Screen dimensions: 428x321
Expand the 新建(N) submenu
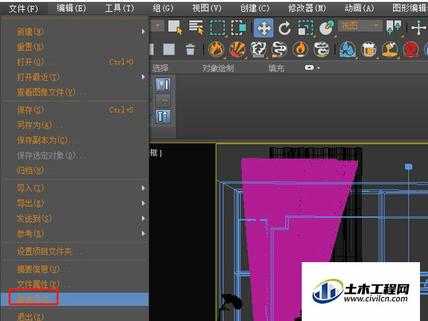pyautogui.click(x=75, y=32)
